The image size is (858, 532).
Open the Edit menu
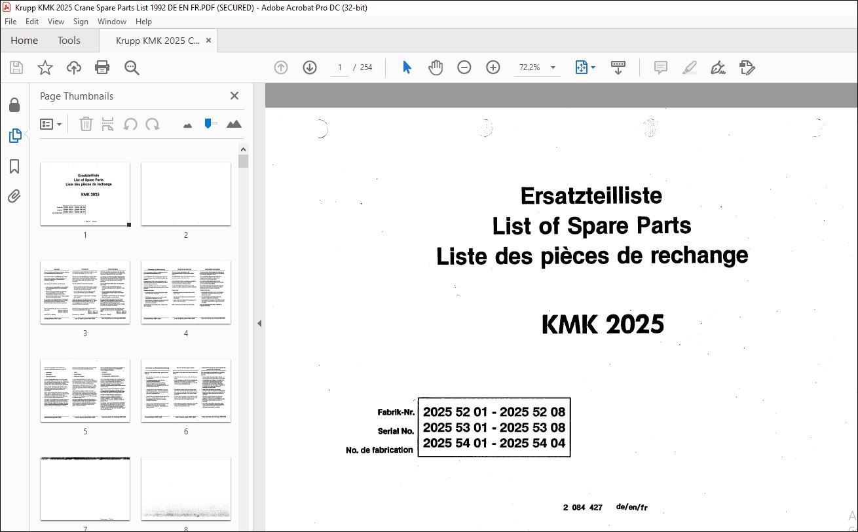(32, 22)
